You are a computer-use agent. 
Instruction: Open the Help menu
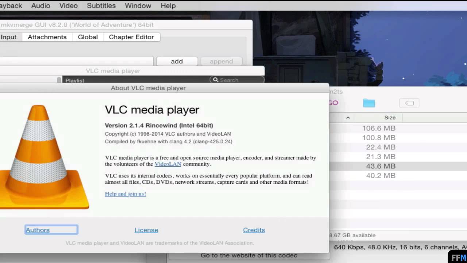point(168,5)
